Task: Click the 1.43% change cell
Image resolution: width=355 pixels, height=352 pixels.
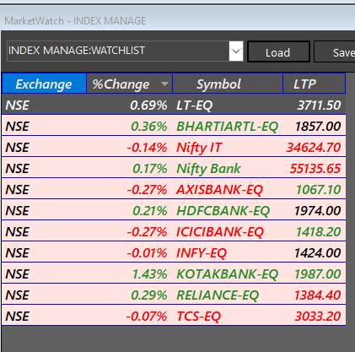Action: click(x=129, y=273)
